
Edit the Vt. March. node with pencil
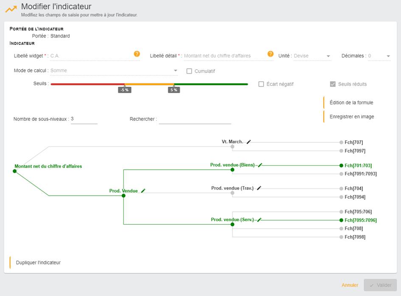249,142
